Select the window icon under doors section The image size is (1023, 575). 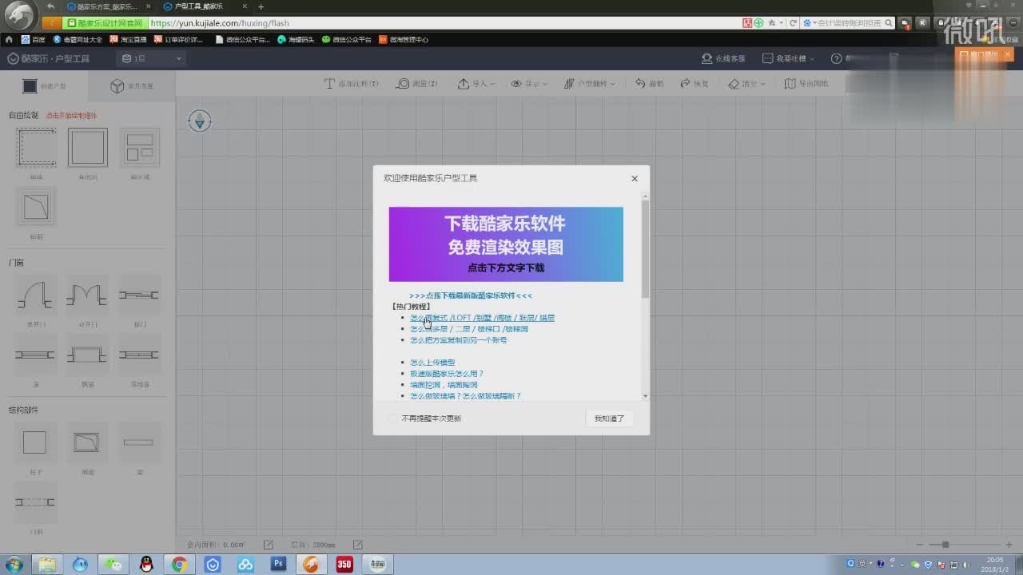click(x=36, y=355)
